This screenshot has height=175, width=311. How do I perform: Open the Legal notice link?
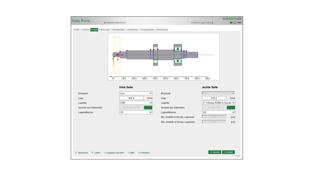pos(206,23)
